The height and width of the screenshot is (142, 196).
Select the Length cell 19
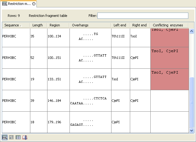(x=39, y=79)
